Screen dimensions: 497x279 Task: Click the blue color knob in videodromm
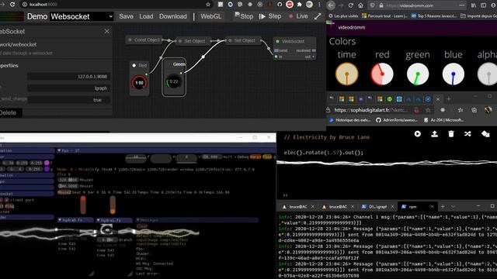(x=454, y=74)
